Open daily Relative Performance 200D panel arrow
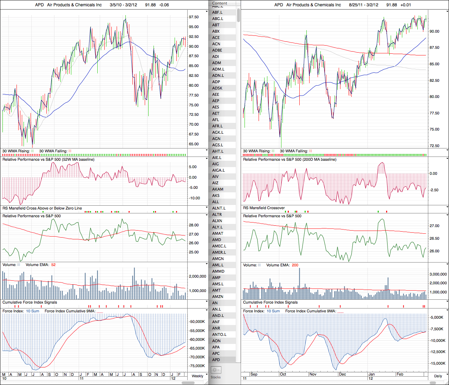 [x=447, y=159]
